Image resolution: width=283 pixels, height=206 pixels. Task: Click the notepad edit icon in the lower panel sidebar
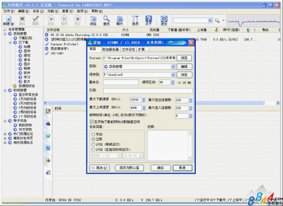click(x=48, y=111)
